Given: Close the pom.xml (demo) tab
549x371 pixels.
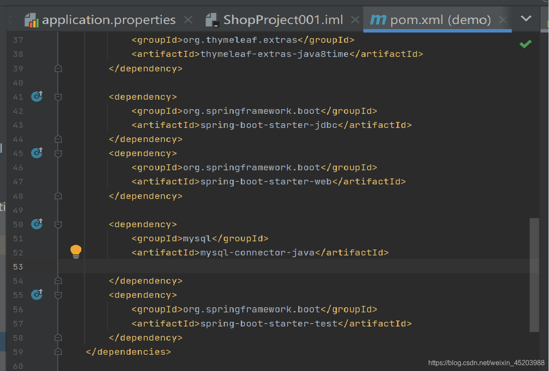Looking at the screenshot, I should [503, 20].
